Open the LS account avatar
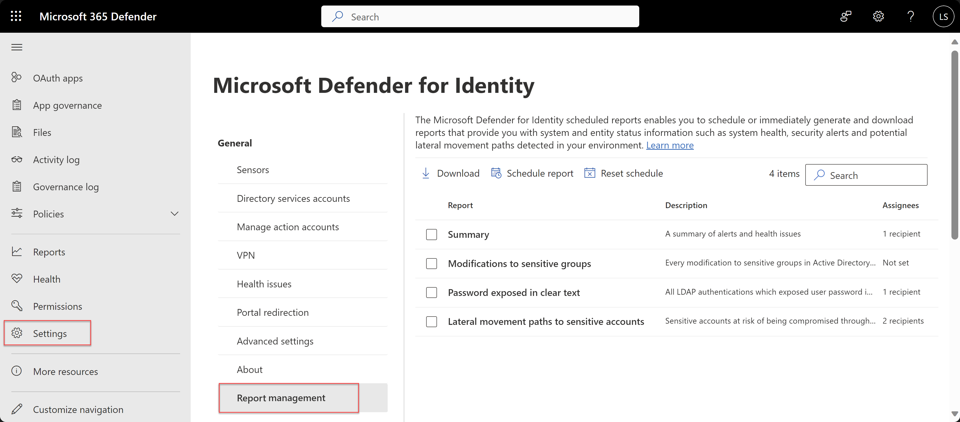 coord(943,16)
